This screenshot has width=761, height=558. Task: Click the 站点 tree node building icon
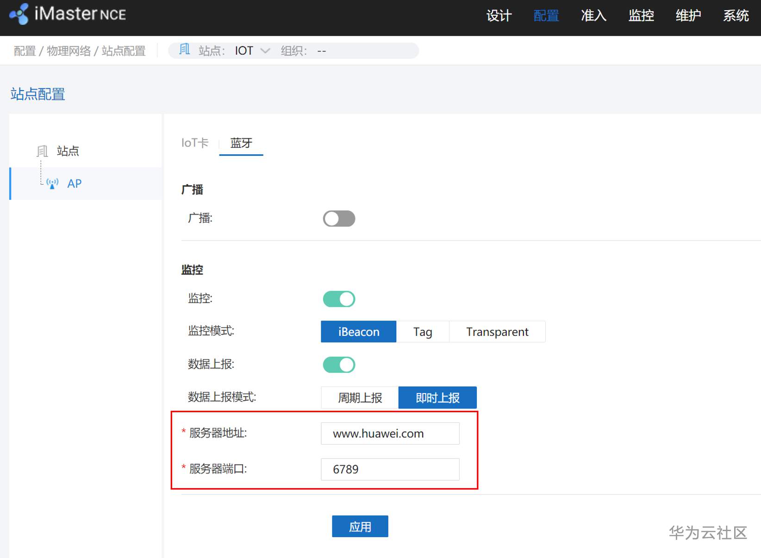point(43,151)
